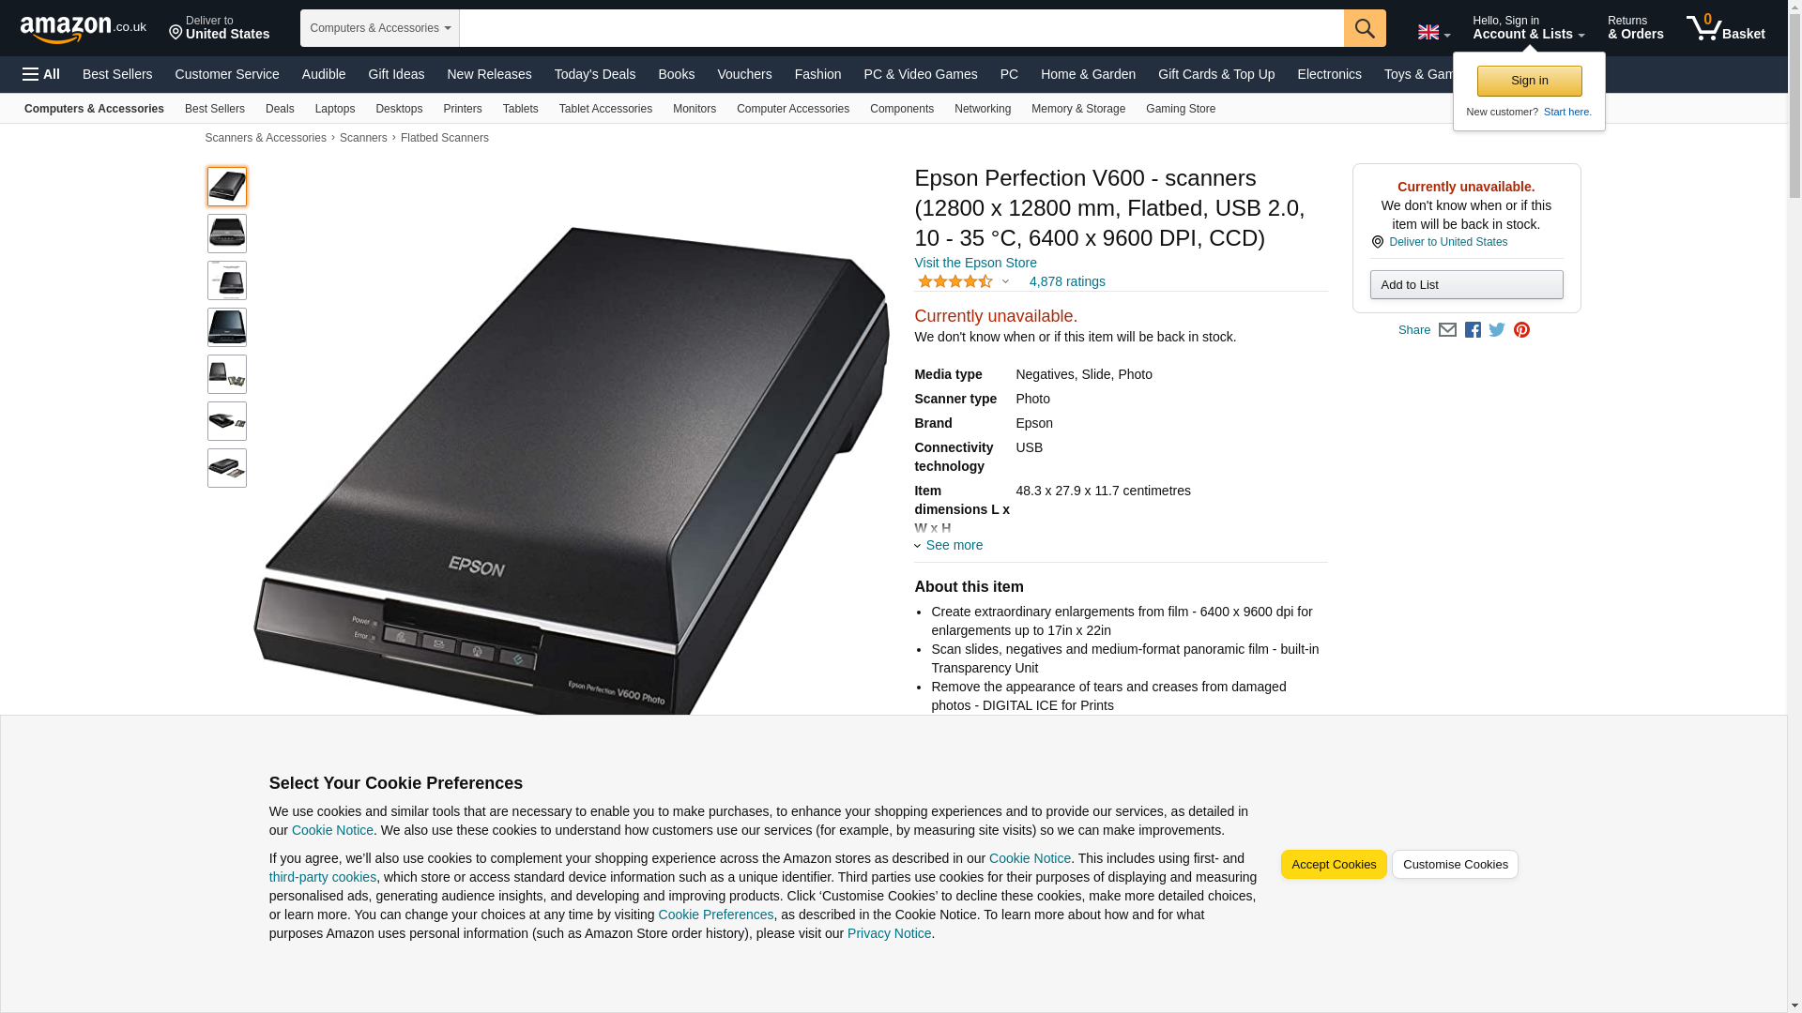Viewport: 1802px width, 1013px height.
Task: Share the product on Facebook
Action: 1473,330
